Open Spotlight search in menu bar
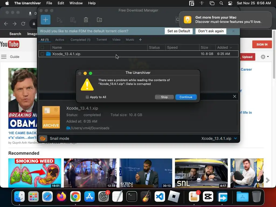 point(221,3)
